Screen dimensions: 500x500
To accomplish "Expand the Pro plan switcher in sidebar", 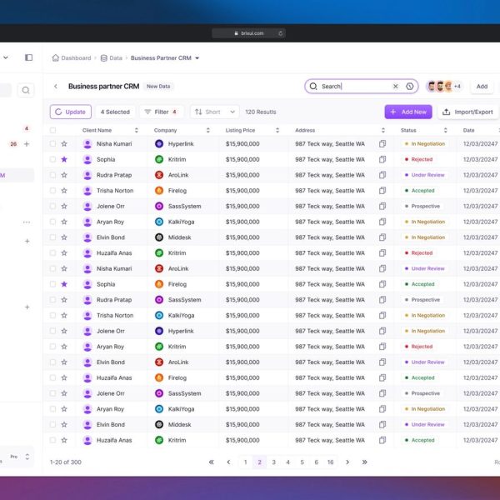I will [27, 457].
